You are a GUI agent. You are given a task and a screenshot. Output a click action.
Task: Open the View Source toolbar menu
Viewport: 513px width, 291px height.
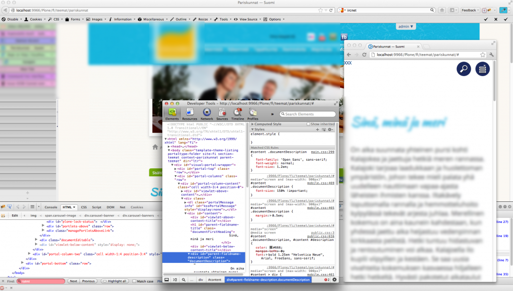click(x=247, y=20)
